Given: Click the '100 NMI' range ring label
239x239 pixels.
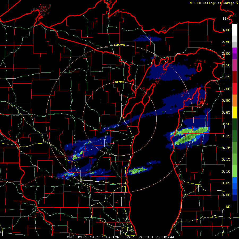Looking at the screenshot, I should 119,45.
